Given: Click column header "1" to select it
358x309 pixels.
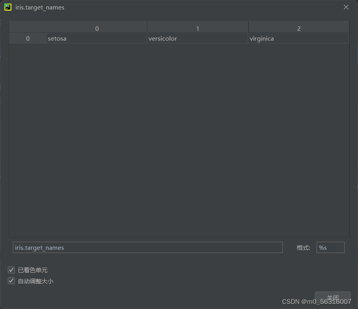Looking at the screenshot, I should 198,28.
